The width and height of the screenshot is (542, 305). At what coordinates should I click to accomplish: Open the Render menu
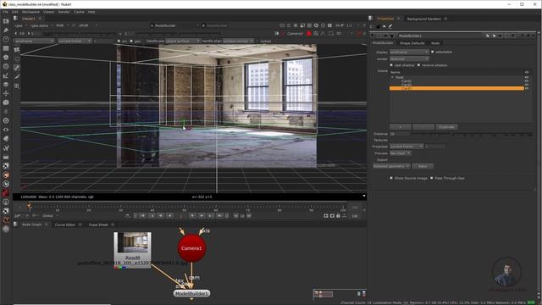pos(64,12)
